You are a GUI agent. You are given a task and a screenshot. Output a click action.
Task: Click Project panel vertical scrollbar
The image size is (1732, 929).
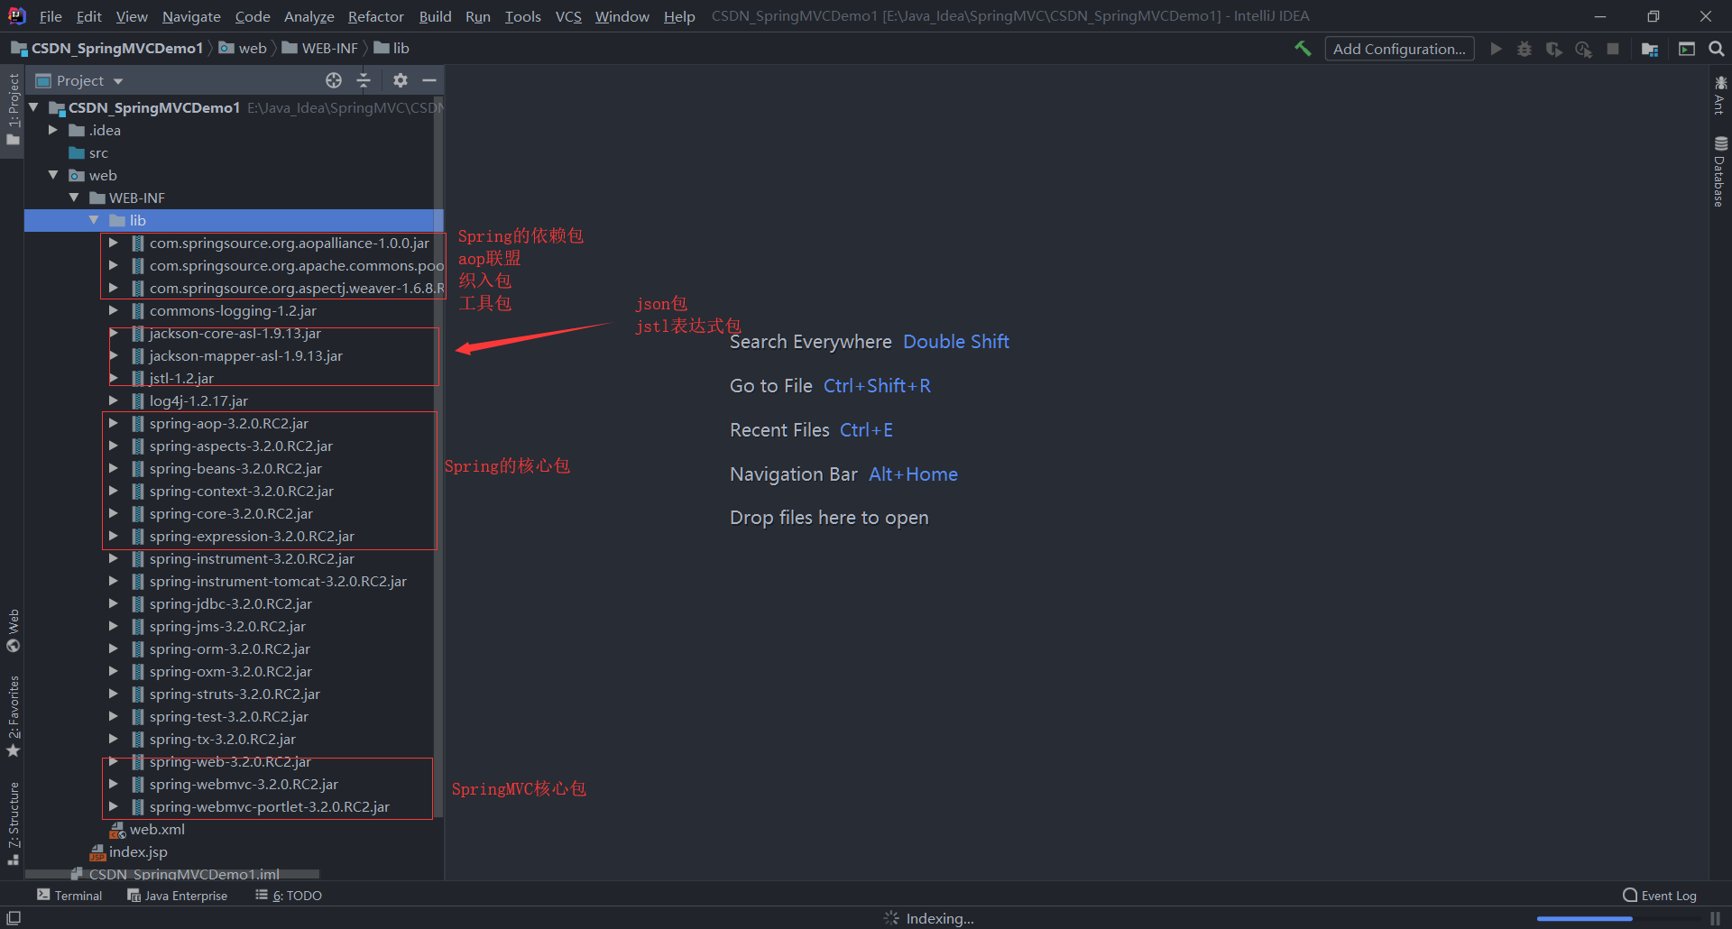pos(438,455)
